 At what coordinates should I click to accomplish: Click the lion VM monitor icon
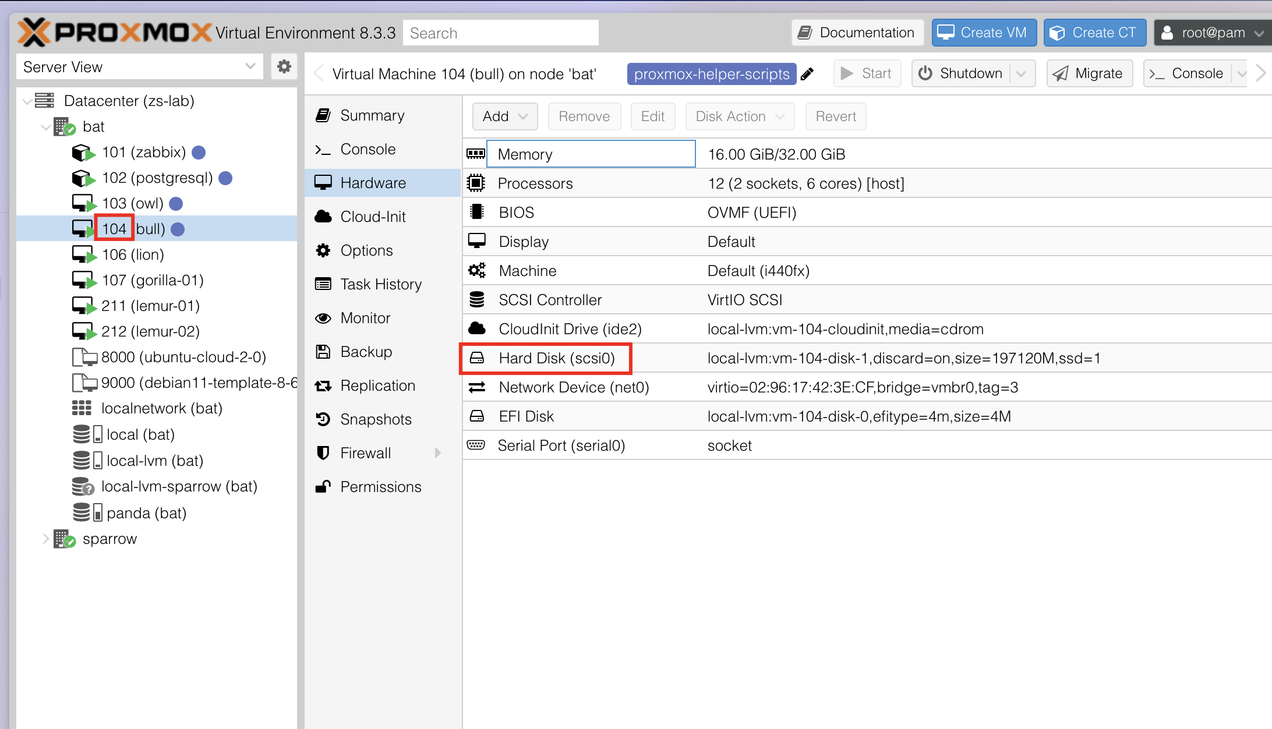click(x=83, y=255)
